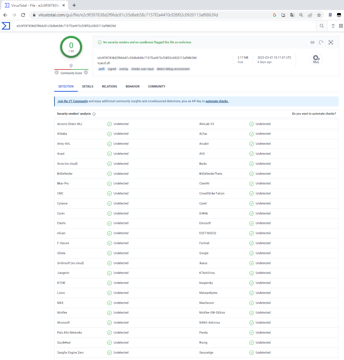Click the find similar files icon

coord(312,42)
